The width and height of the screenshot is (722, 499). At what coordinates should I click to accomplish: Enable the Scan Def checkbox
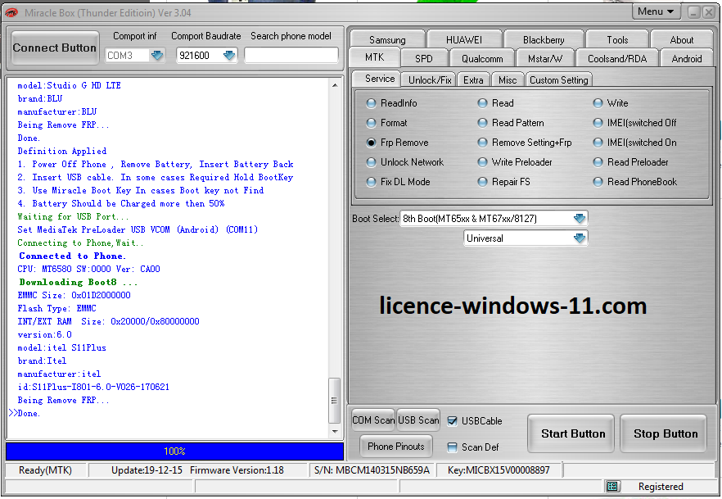click(x=453, y=447)
